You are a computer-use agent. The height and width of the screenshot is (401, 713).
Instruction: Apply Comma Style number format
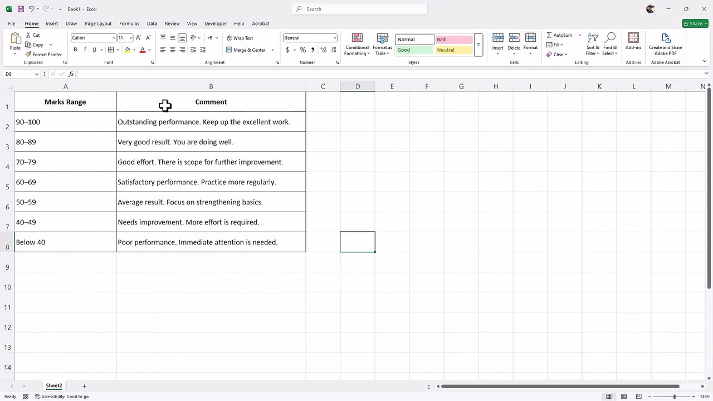tap(312, 50)
